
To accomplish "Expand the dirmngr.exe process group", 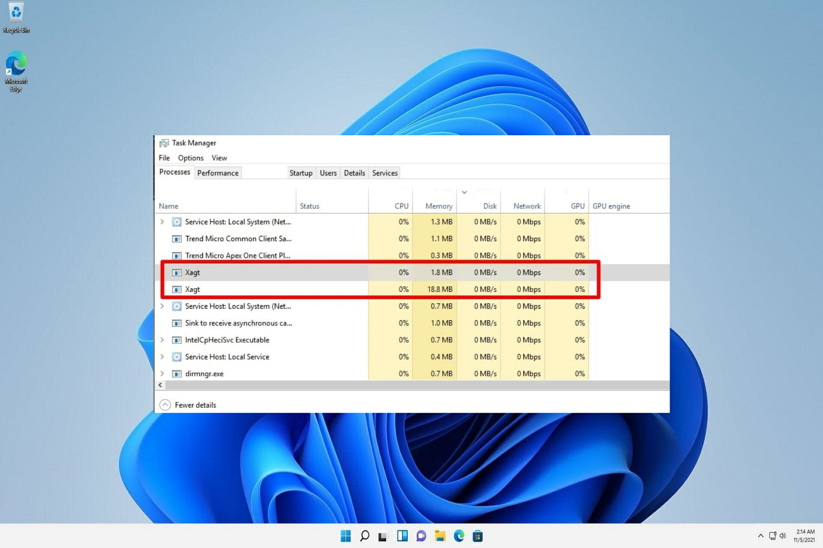I will pyautogui.click(x=162, y=374).
